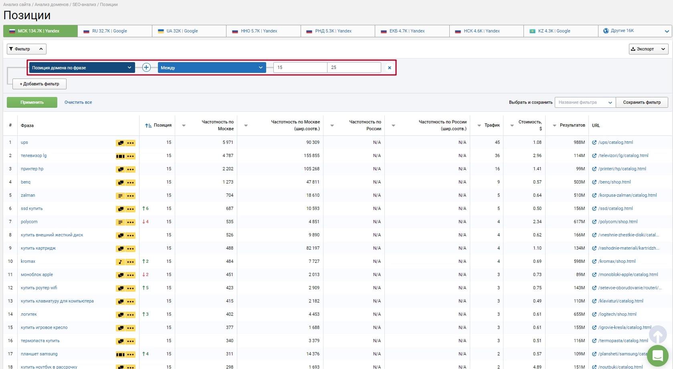Expand the 'Другие 16K' regions dropdown
Image resolution: width=673 pixels, height=369 pixels.
click(x=635, y=31)
